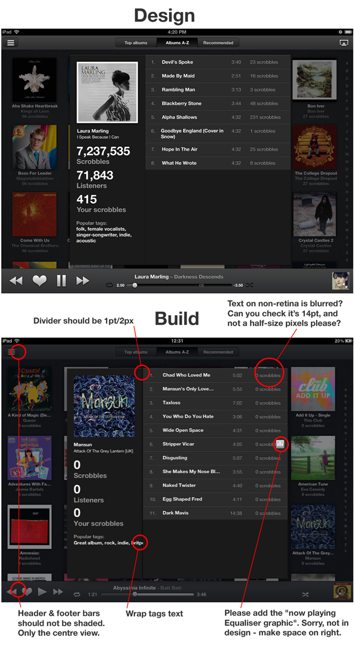This screenshot has height=645, width=355.
Task: Toggle shuffle icon in Build footer
Action: click(305, 594)
